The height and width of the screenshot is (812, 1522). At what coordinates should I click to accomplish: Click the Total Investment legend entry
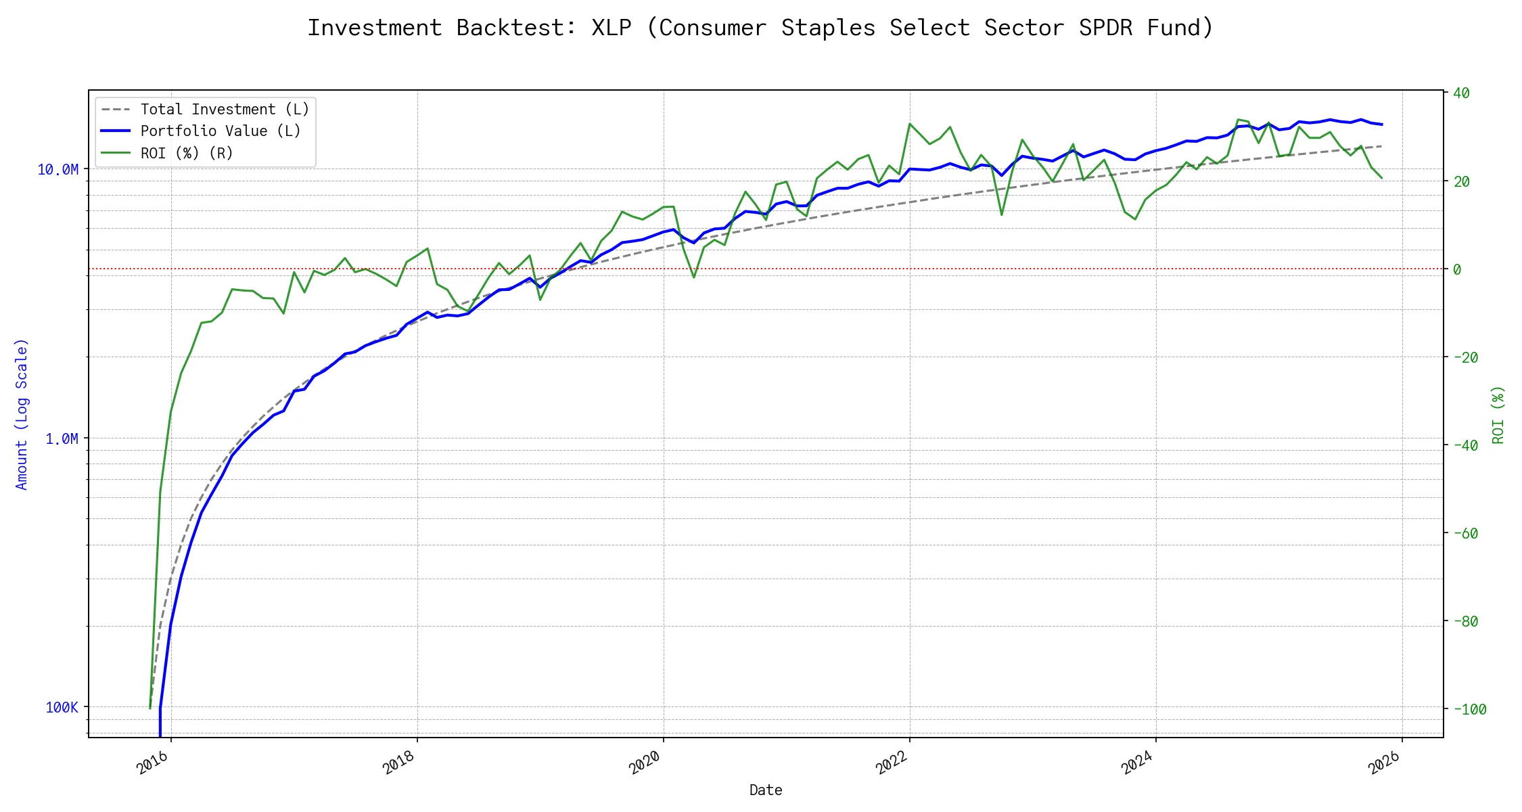225,110
